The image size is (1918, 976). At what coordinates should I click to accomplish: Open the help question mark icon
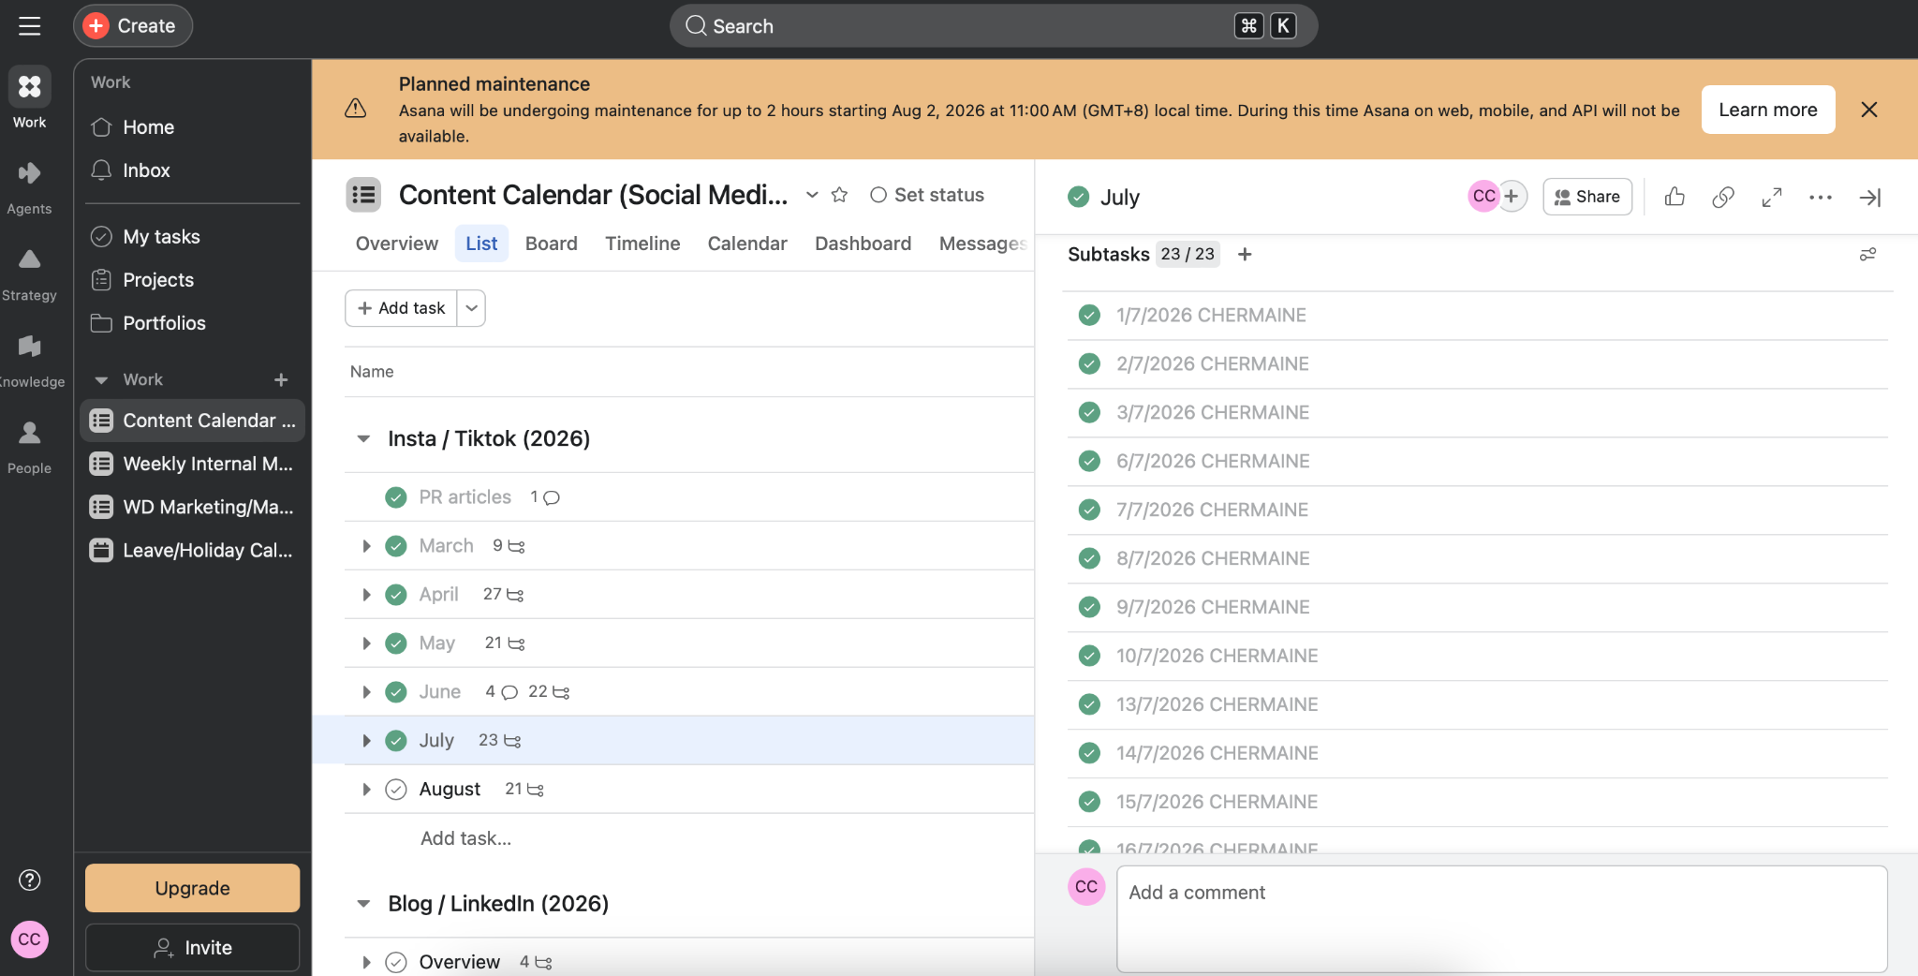click(x=30, y=880)
